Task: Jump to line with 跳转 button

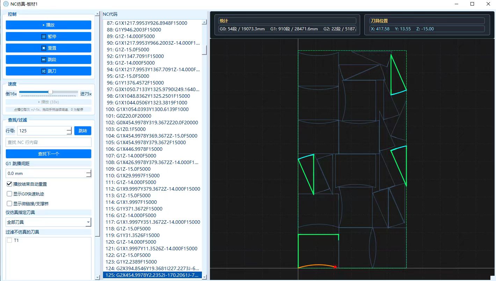Action: [x=83, y=131]
